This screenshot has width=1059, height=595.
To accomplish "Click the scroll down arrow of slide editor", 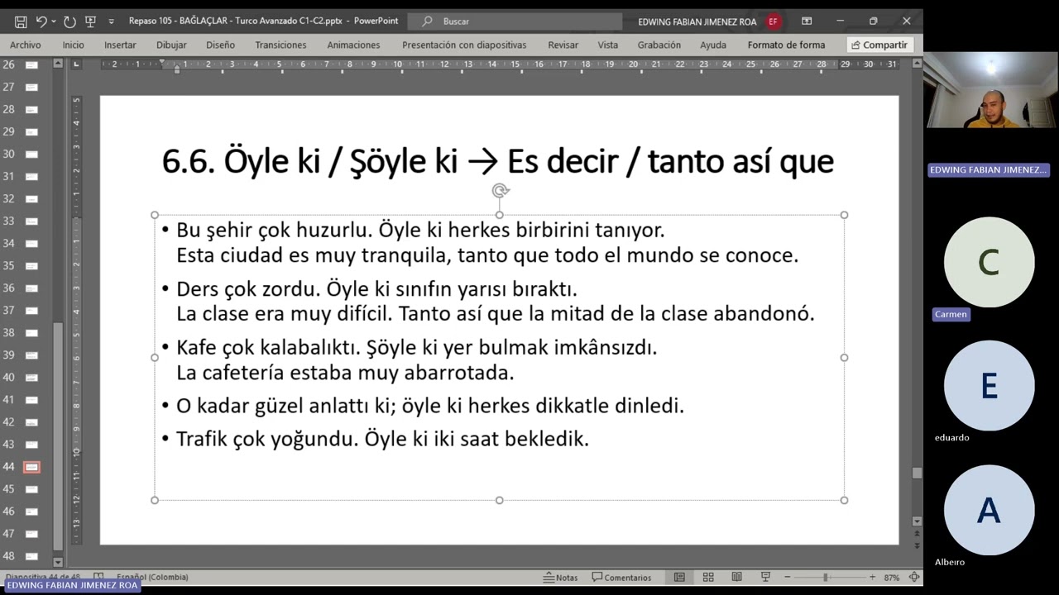I will [917, 521].
